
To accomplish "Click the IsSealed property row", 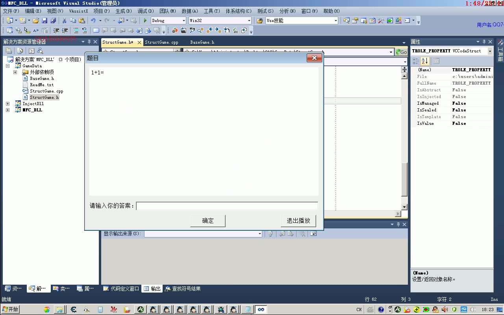I will pos(452,110).
